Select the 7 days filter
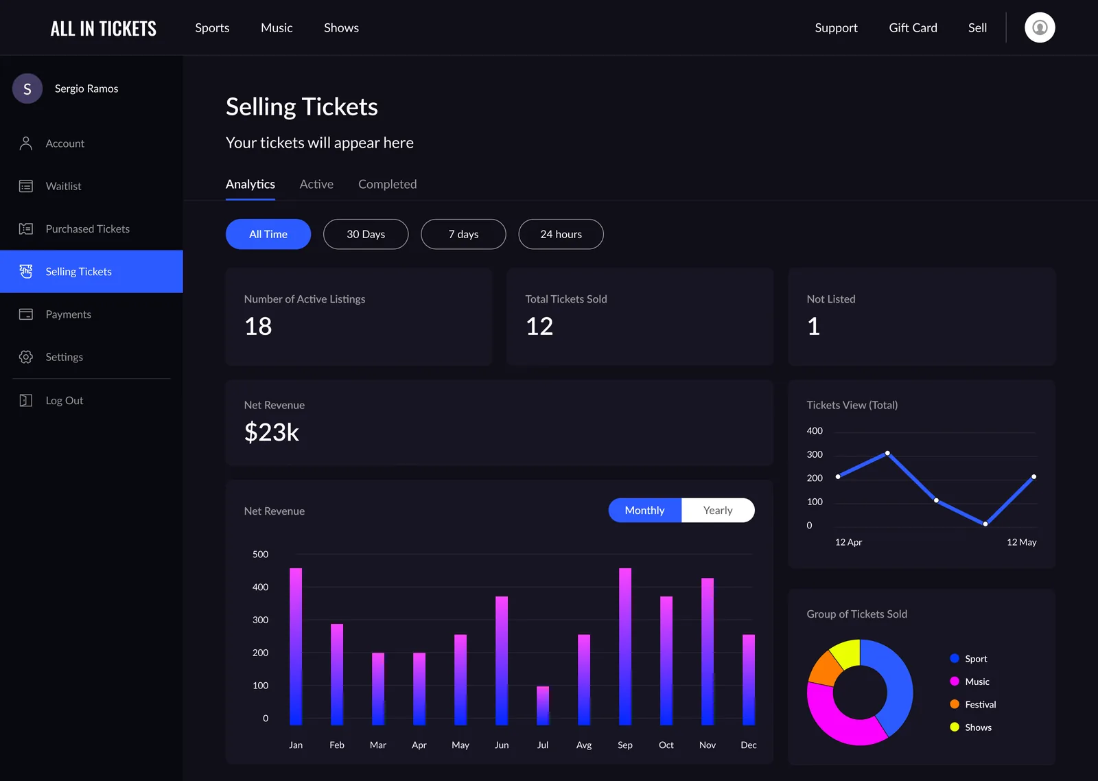The height and width of the screenshot is (781, 1098). point(463,234)
